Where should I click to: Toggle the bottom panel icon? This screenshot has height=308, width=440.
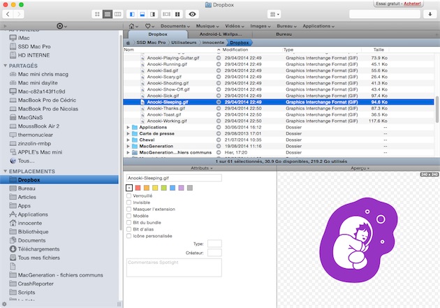tap(142, 14)
